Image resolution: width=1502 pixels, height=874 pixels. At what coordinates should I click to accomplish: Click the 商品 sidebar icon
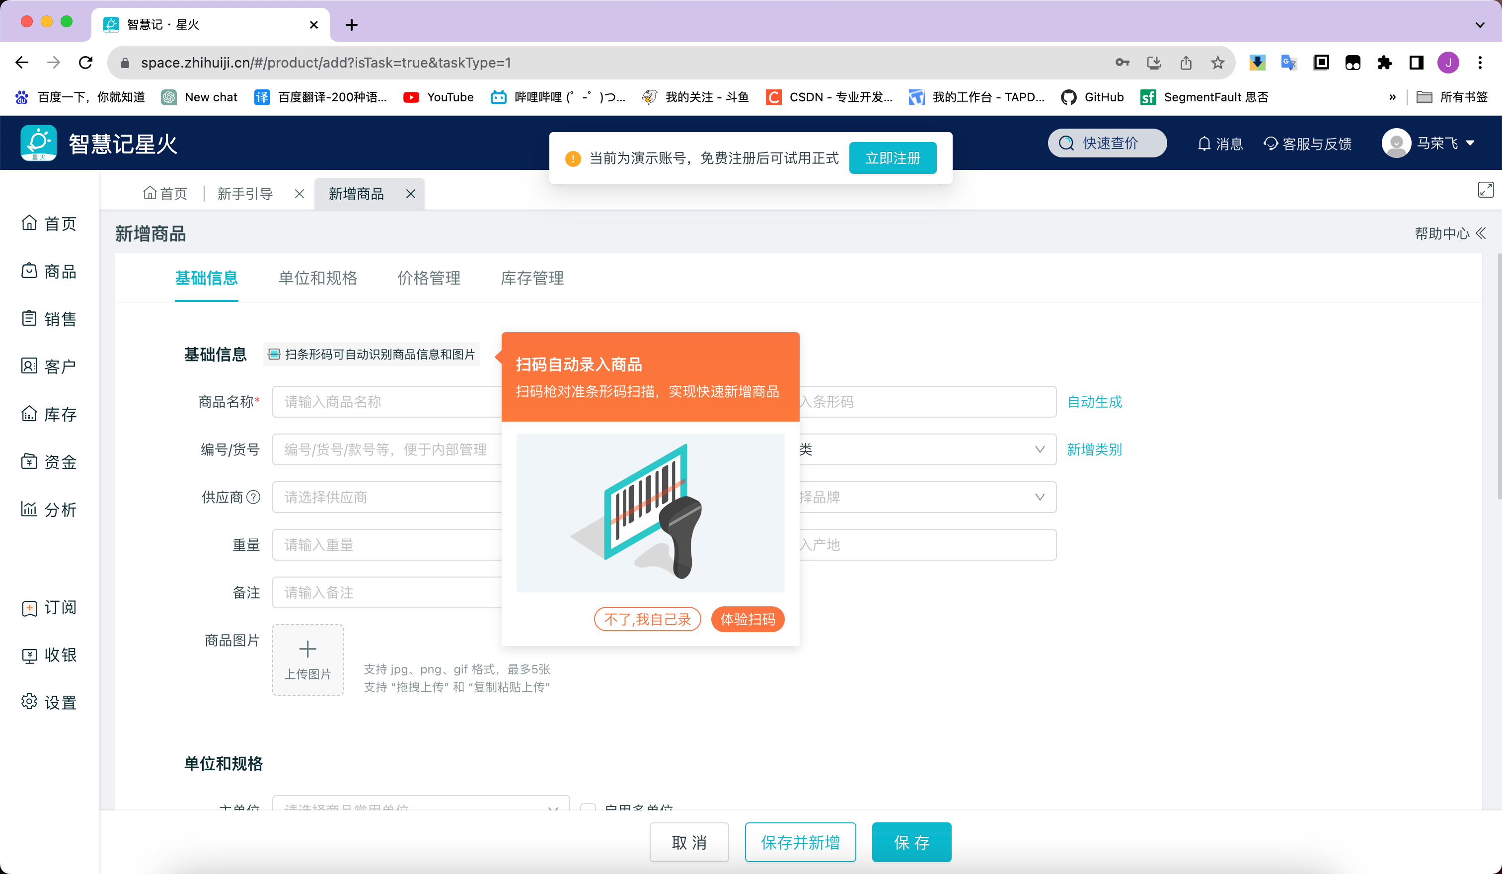pos(49,271)
